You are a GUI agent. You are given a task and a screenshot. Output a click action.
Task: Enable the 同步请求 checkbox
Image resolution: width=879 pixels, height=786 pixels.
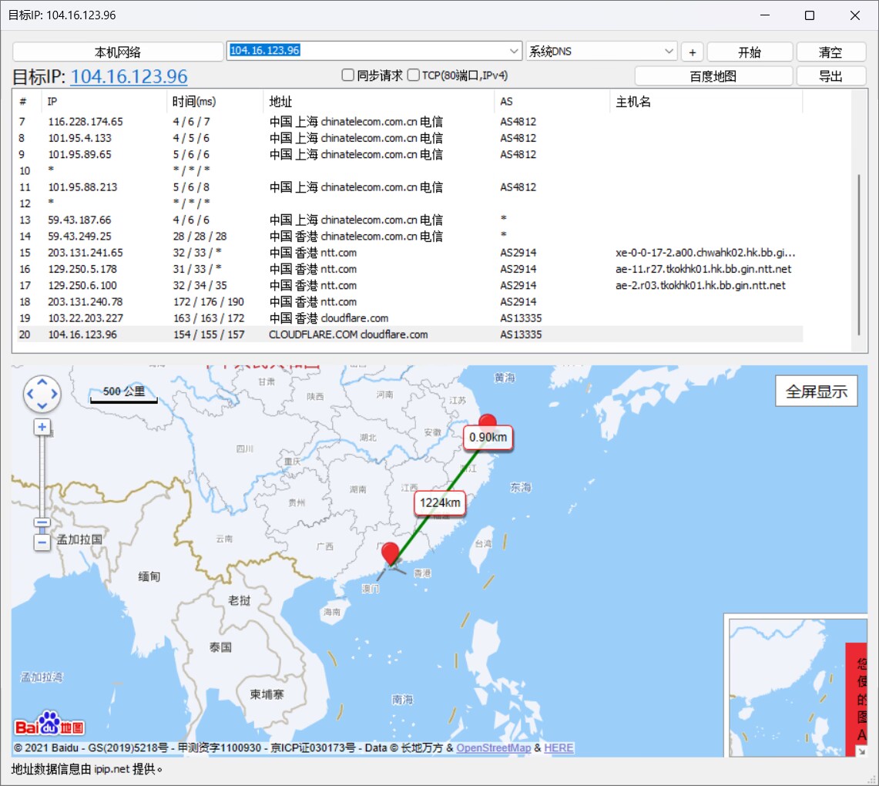(348, 75)
